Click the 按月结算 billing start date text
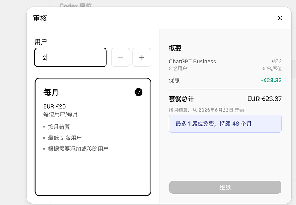This screenshot has width=296, height=205. click(206, 110)
